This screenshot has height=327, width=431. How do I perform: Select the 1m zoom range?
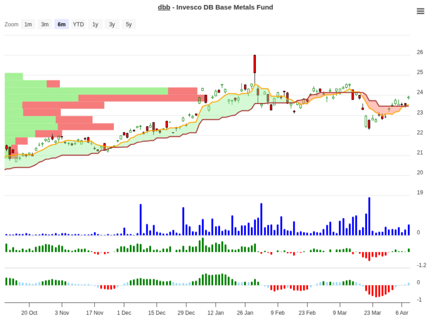tap(28, 24)
